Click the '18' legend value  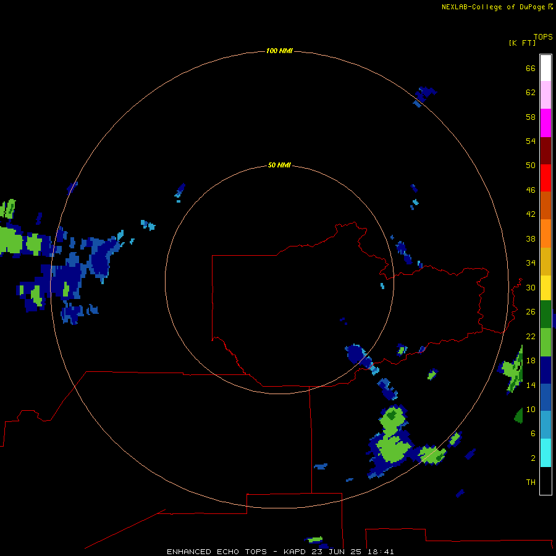click(531, 361)
